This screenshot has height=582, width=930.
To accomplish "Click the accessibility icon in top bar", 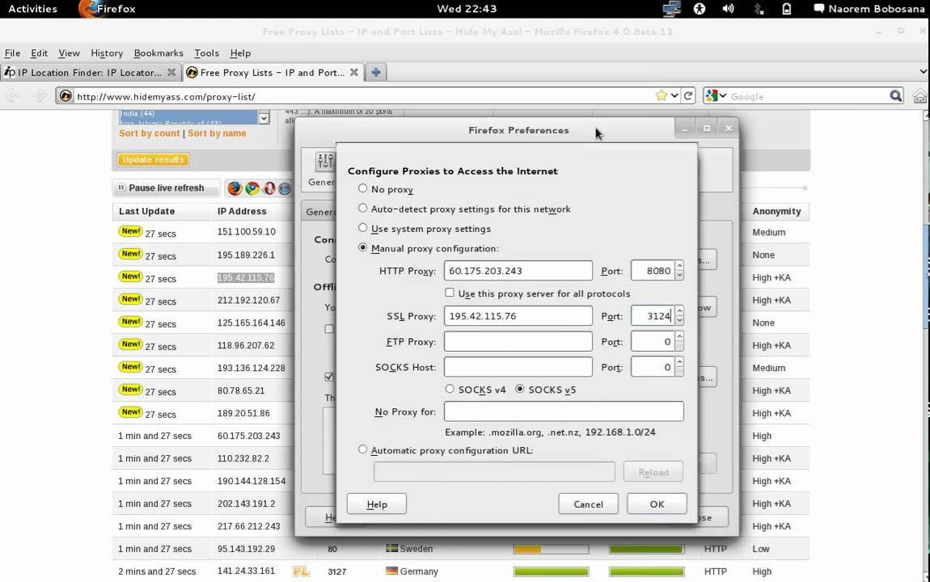I will pyautogui.click(x=700, y=9).
